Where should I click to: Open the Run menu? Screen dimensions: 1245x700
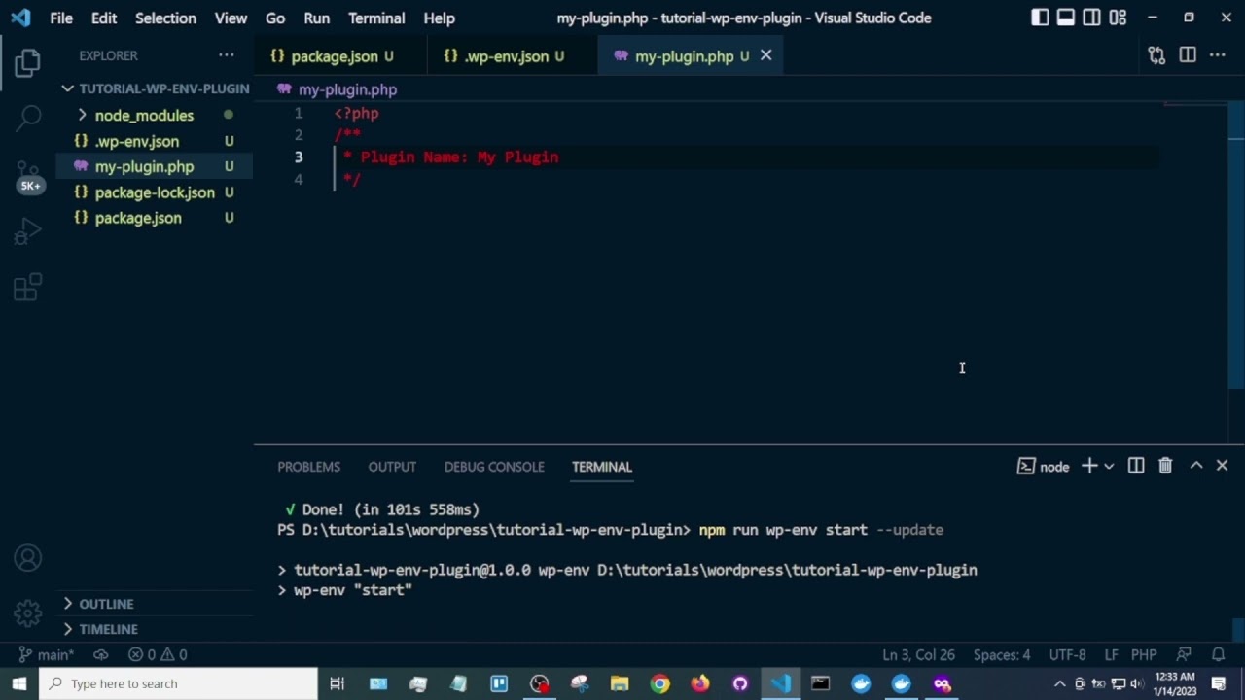click(316, 17)
